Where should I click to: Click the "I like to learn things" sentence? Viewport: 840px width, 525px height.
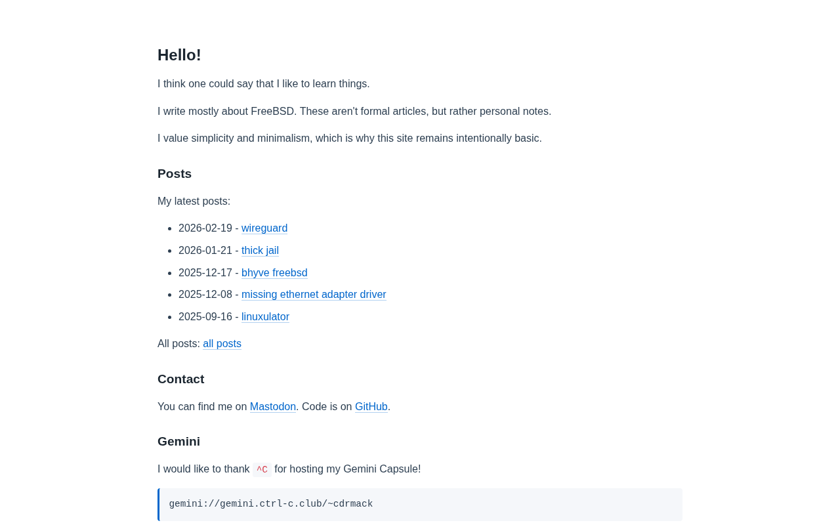(264, 84)
